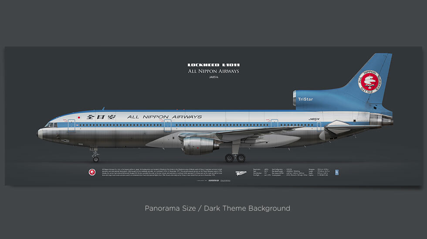The height and width of the screenshot is (239, 427).
Task: Click the cockpit windows
Action: click(51, 125)
